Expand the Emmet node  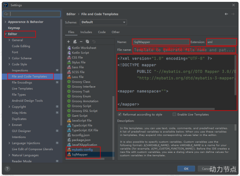9,125
